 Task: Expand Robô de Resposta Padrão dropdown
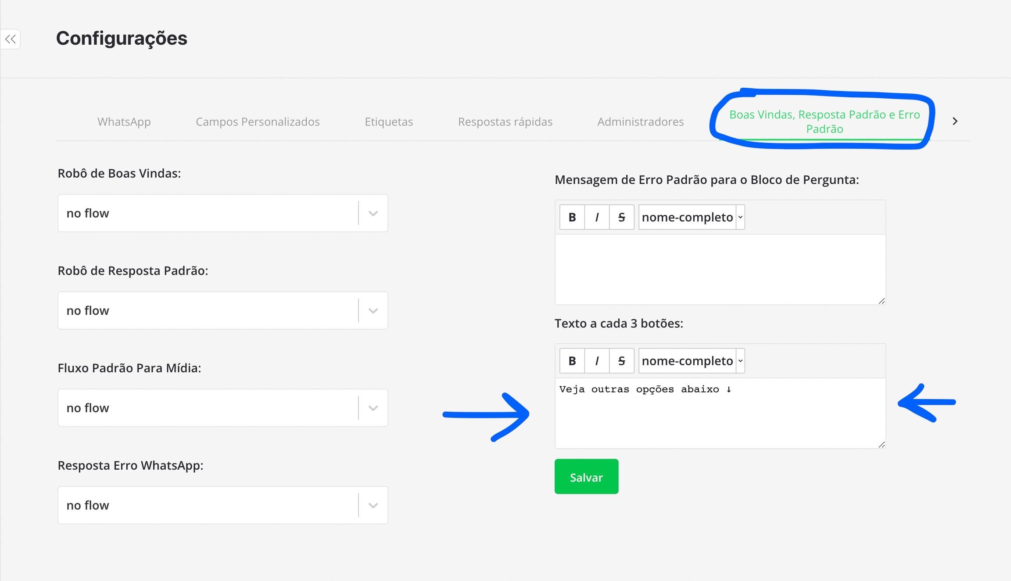pyautogui.click(x=222, y=310)
